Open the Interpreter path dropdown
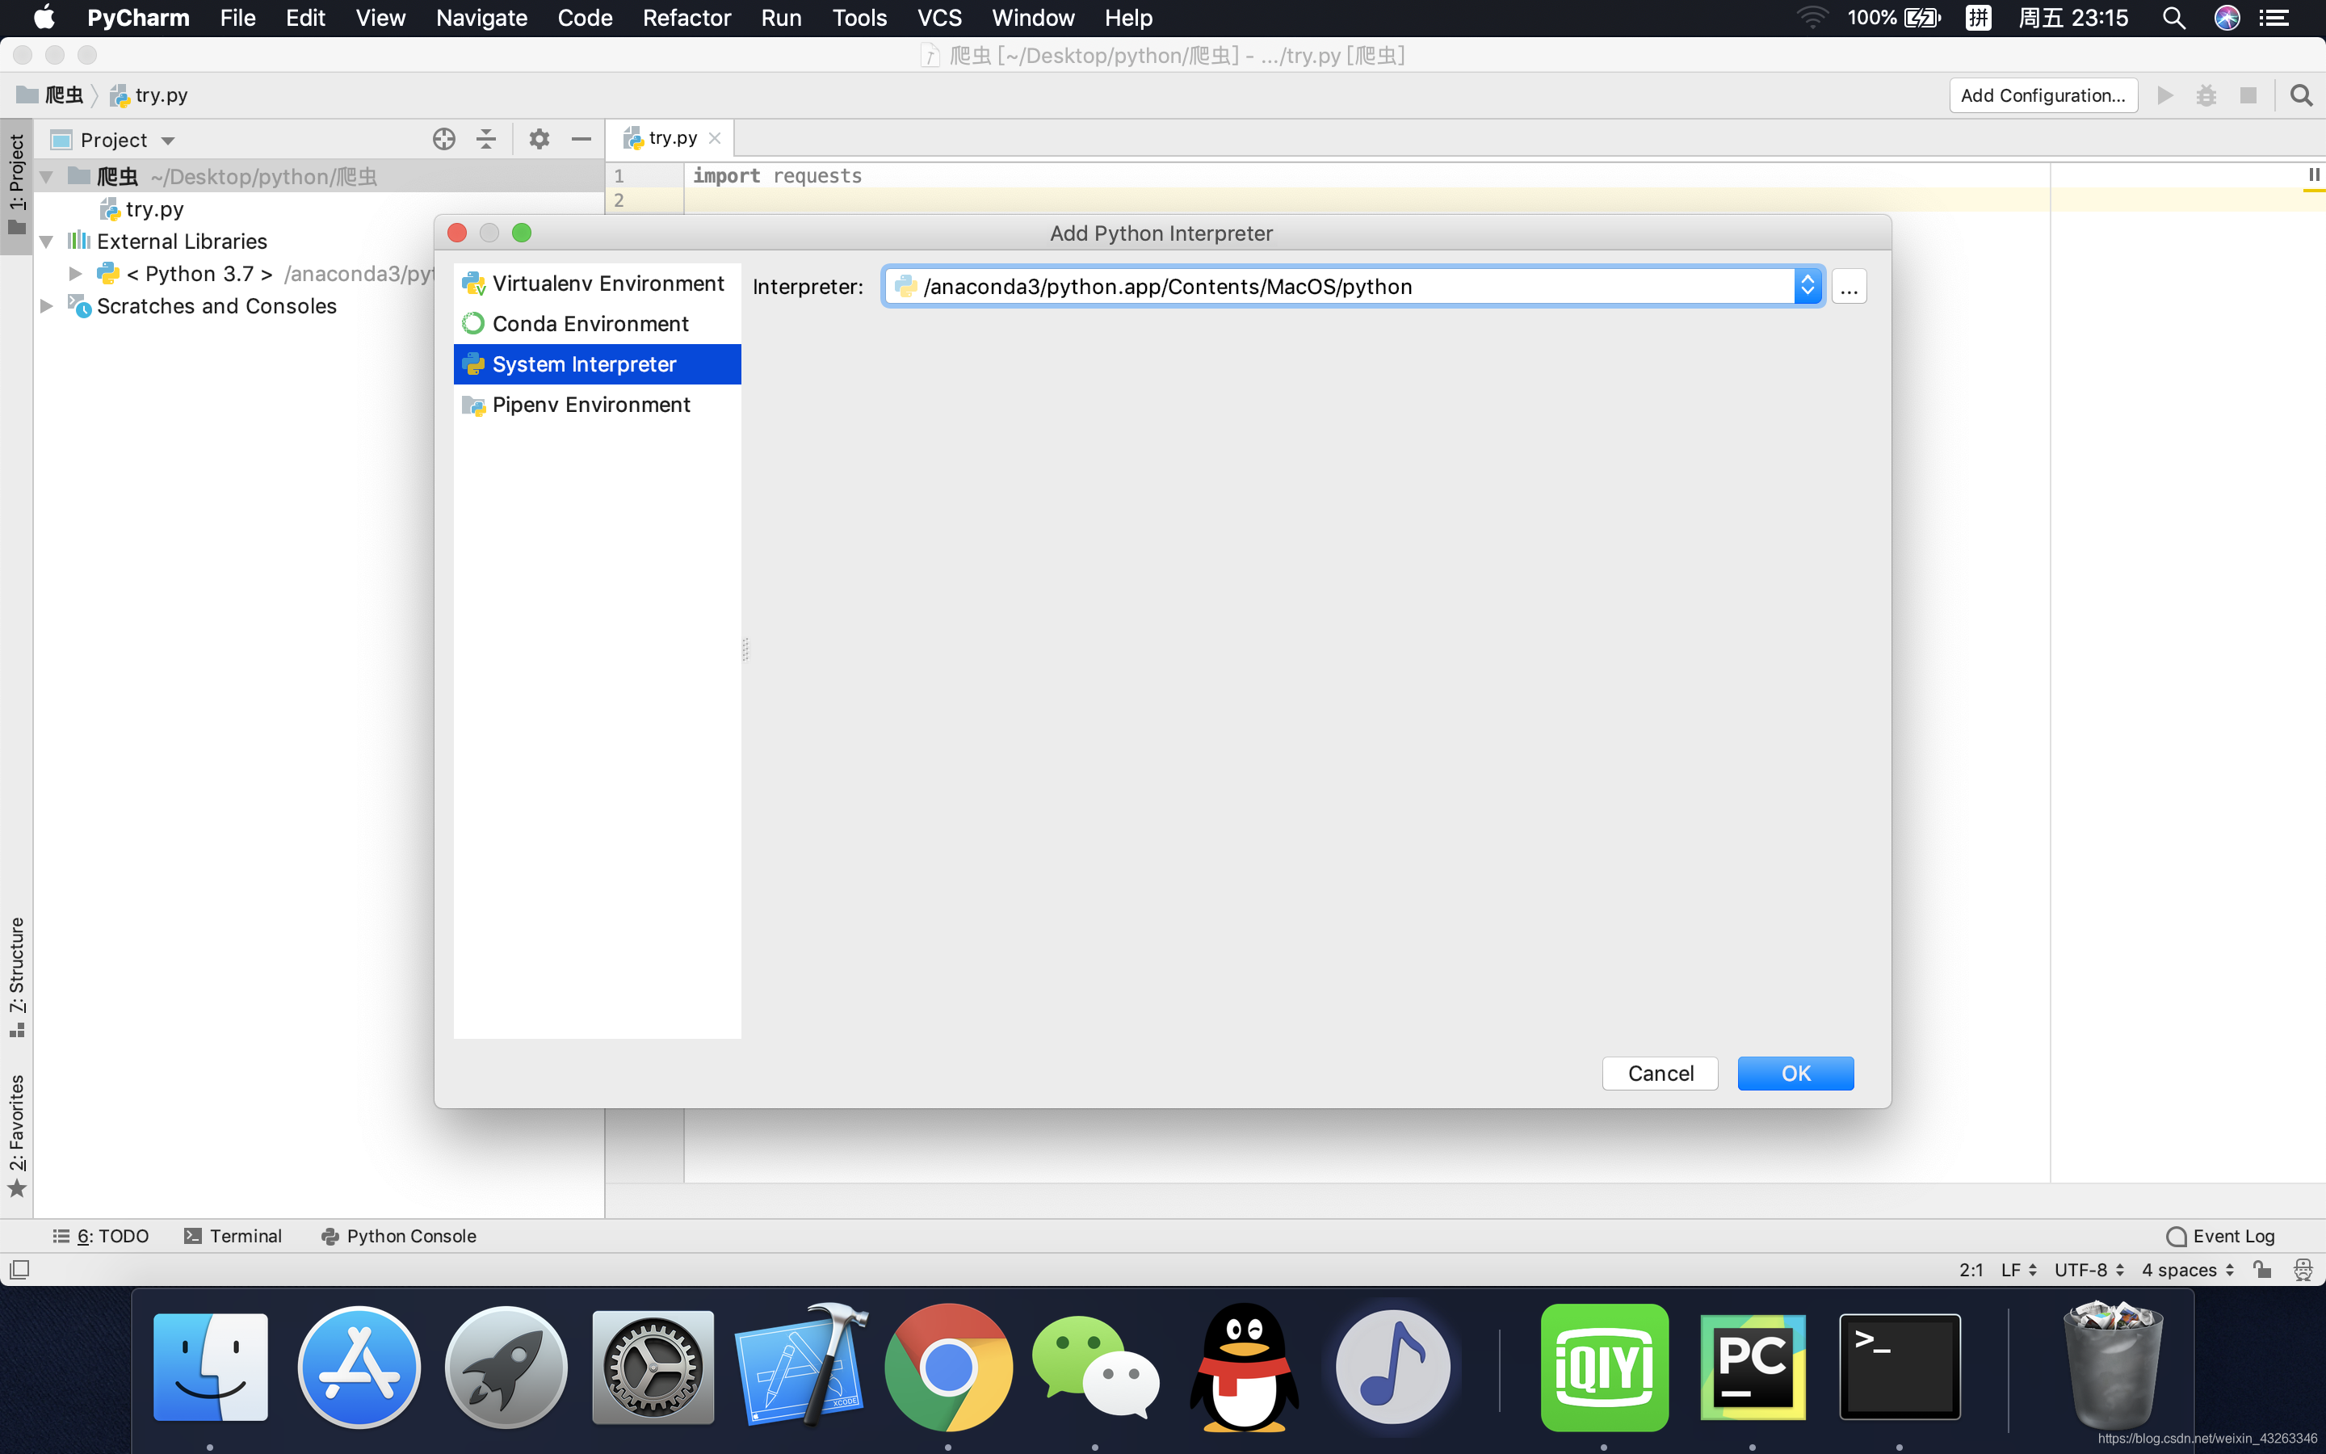The height and width of the screenshot is (1454, 2326). (1807, 286)
